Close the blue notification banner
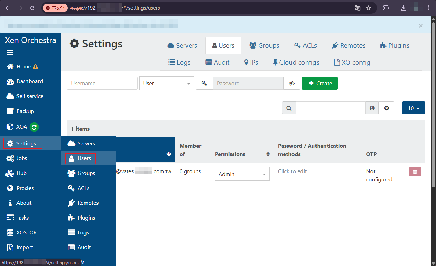This screenshot has width=436, height=266. [x=421, y=26]
